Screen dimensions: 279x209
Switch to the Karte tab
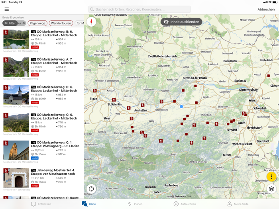pyautogui.click(x=89, y=204)
